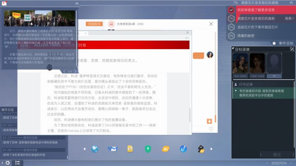Image resolution: width=296 pixels, height=166 pixels.
Task: Open the yellow database file app
Action: pos(130,149)
